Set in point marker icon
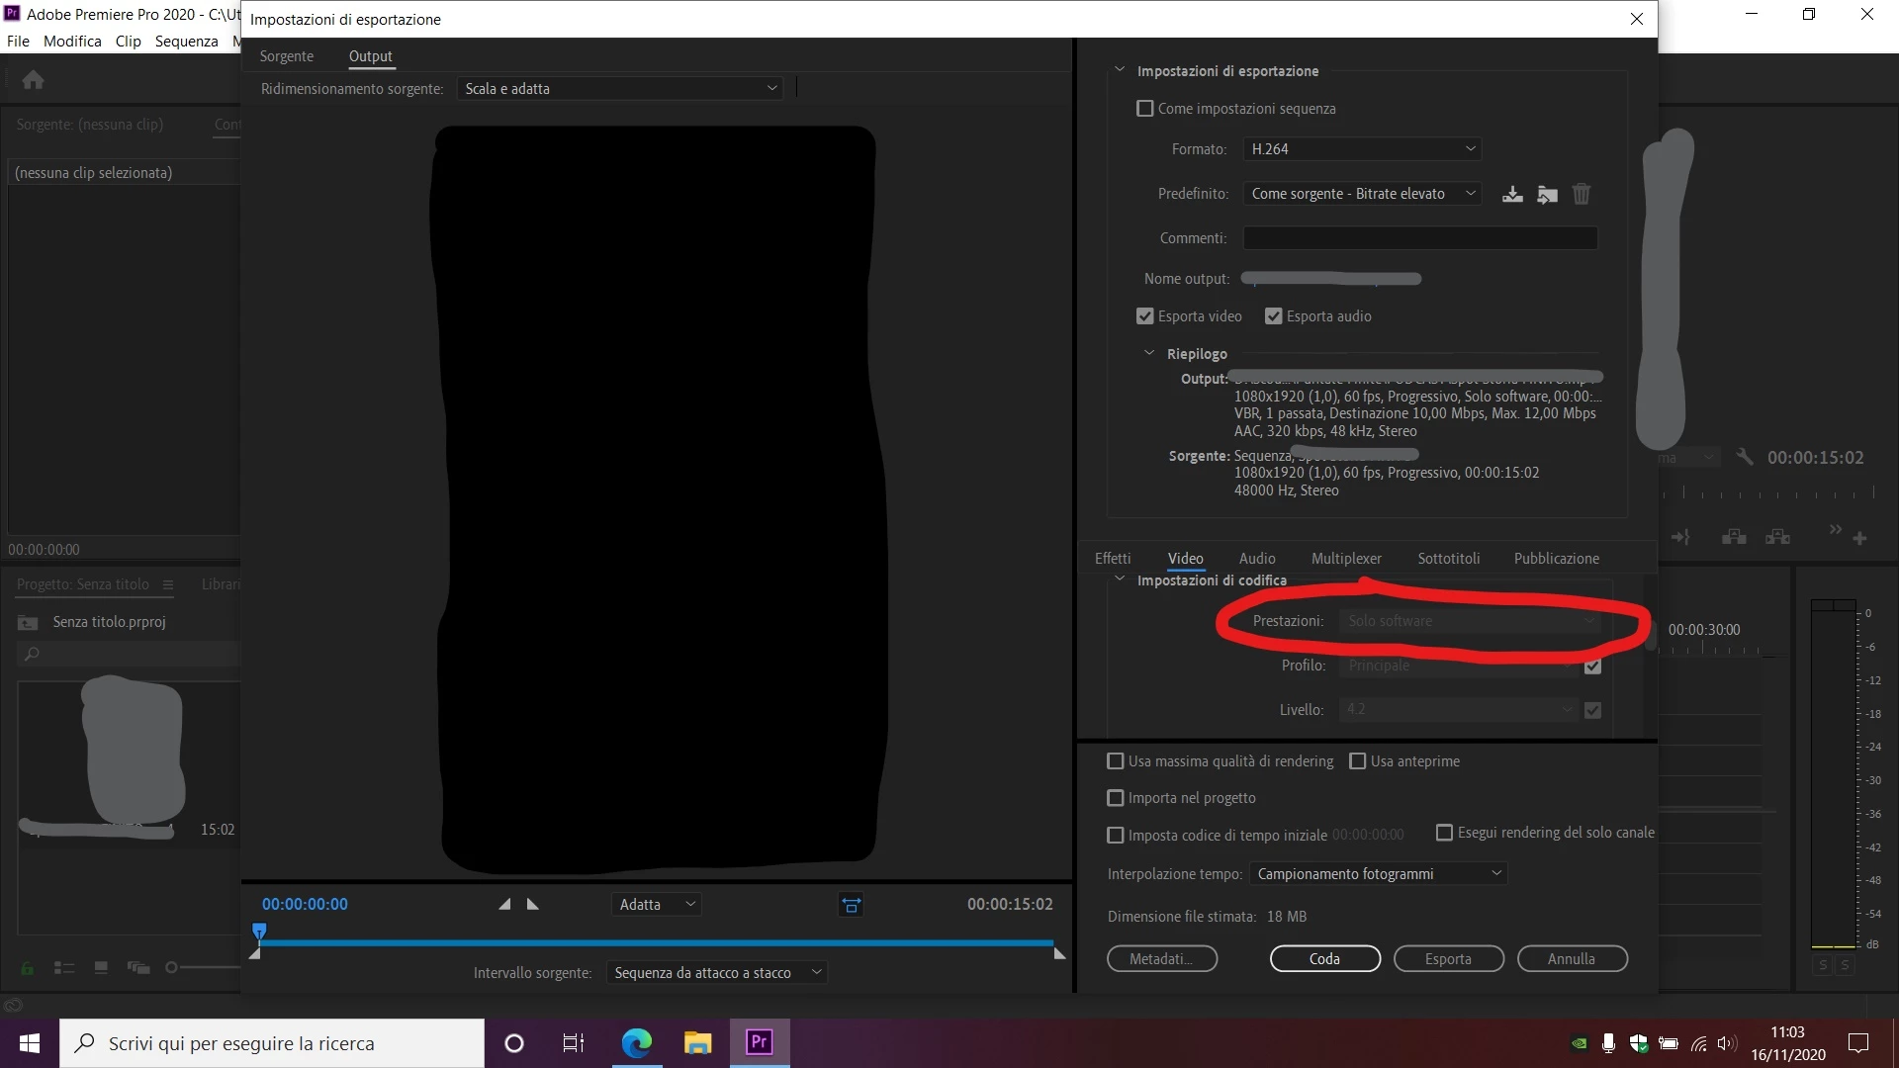 click(504, 904)
